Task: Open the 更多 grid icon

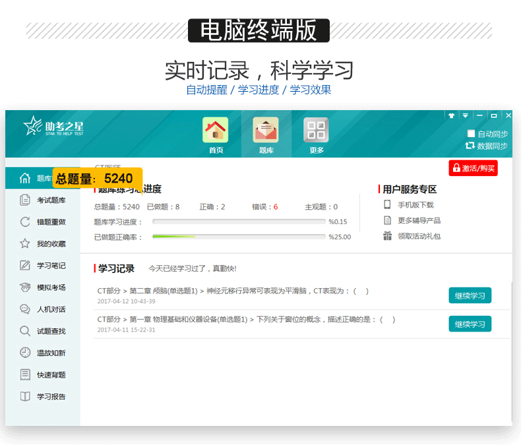Action: (317, 130)
